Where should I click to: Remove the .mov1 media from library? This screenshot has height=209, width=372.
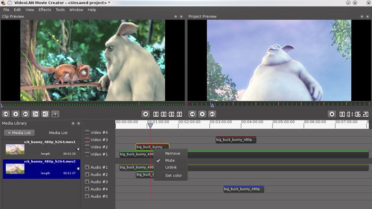[78, 150]
